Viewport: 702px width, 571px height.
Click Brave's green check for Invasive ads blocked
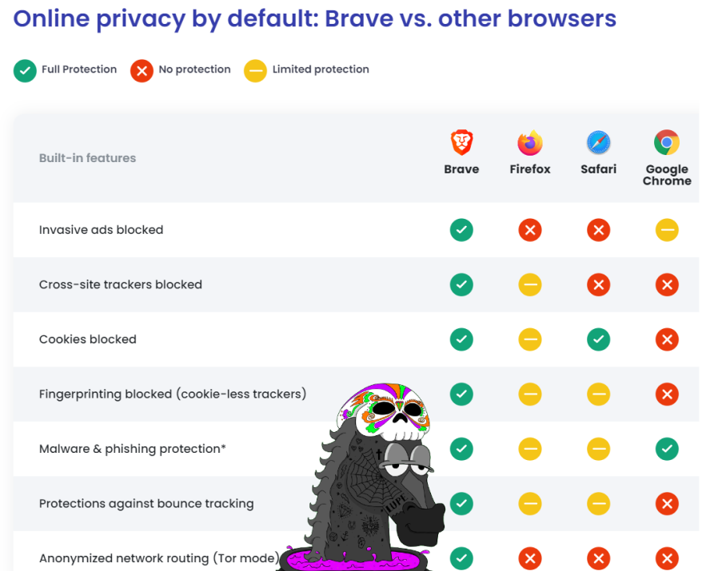pos(461,230)
